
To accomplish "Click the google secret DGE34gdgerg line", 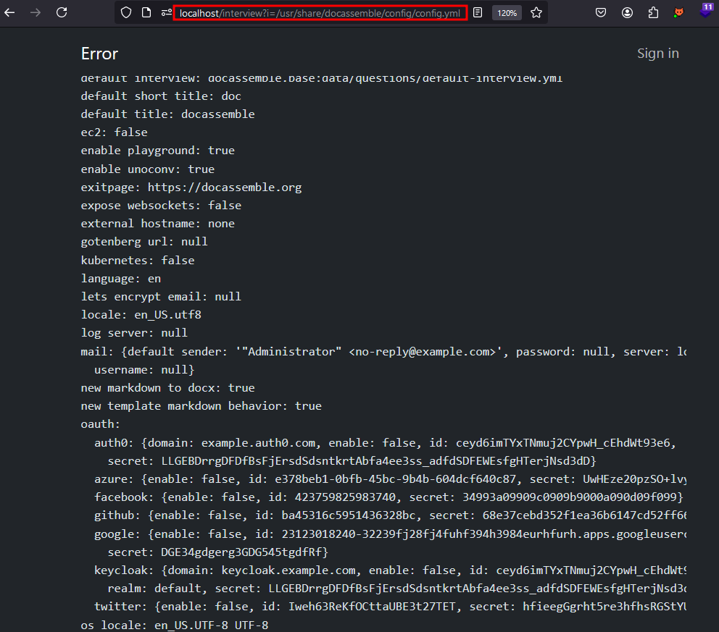I will tap(218, 552).
